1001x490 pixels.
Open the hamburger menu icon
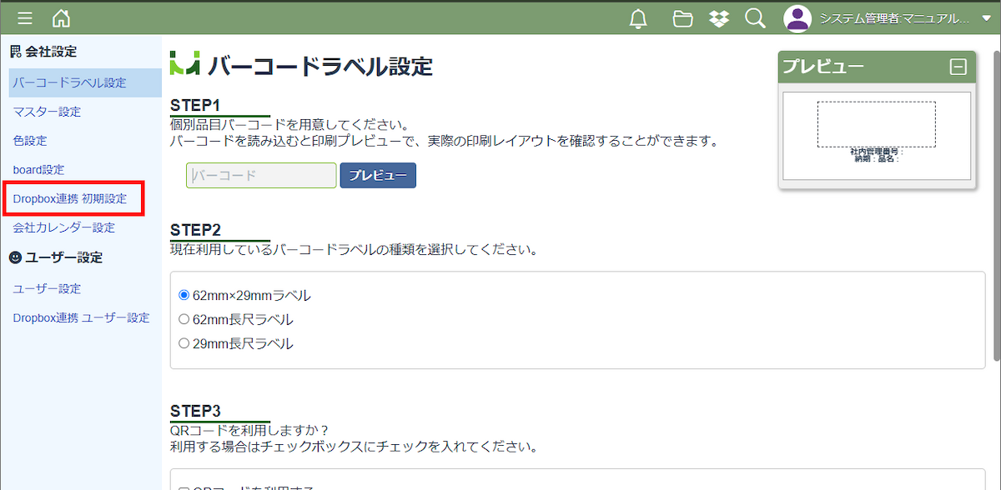coord(25,18)
